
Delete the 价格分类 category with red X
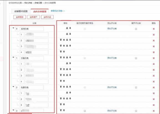point(154,58)
